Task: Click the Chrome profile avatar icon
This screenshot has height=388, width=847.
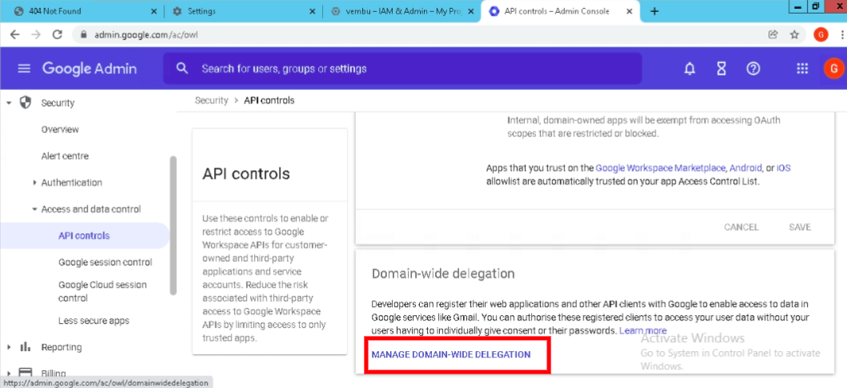Action: pos(821,34)
